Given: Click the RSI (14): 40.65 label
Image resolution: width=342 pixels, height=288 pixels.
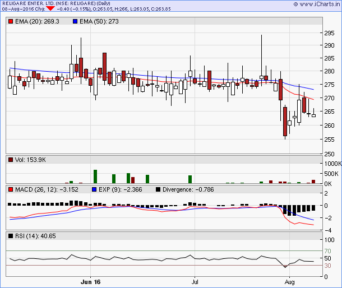Looking at the screenshot, I should pos(35,236).
